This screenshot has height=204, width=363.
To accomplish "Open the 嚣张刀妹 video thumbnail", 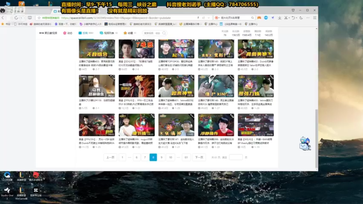I will [x=255, y=86].
